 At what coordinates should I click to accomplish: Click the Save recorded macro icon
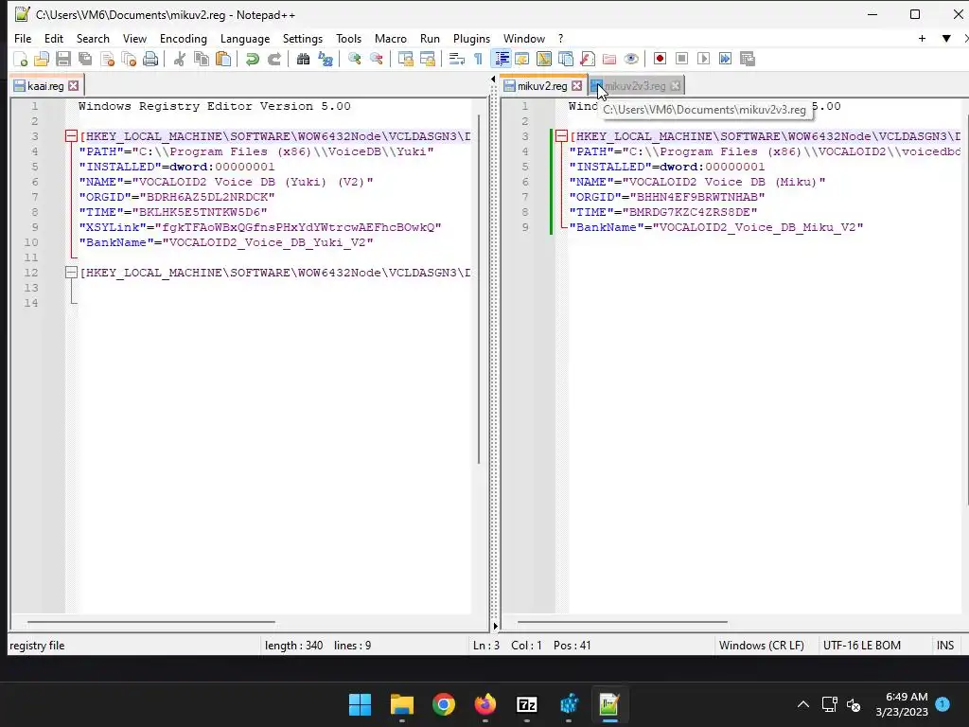click(x=748, y=59)
